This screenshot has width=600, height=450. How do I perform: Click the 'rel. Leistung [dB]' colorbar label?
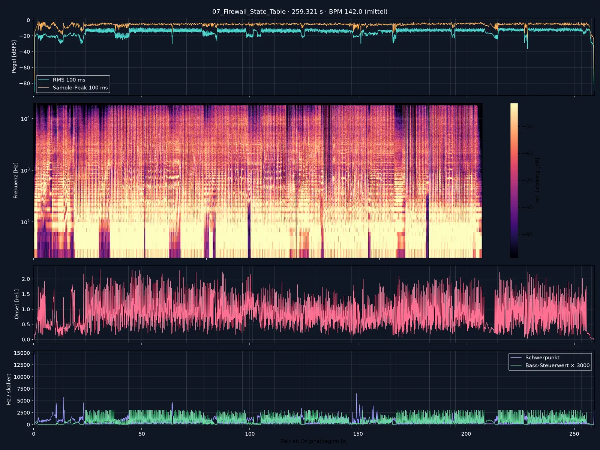pyautogui.click(x=537, y=180)
